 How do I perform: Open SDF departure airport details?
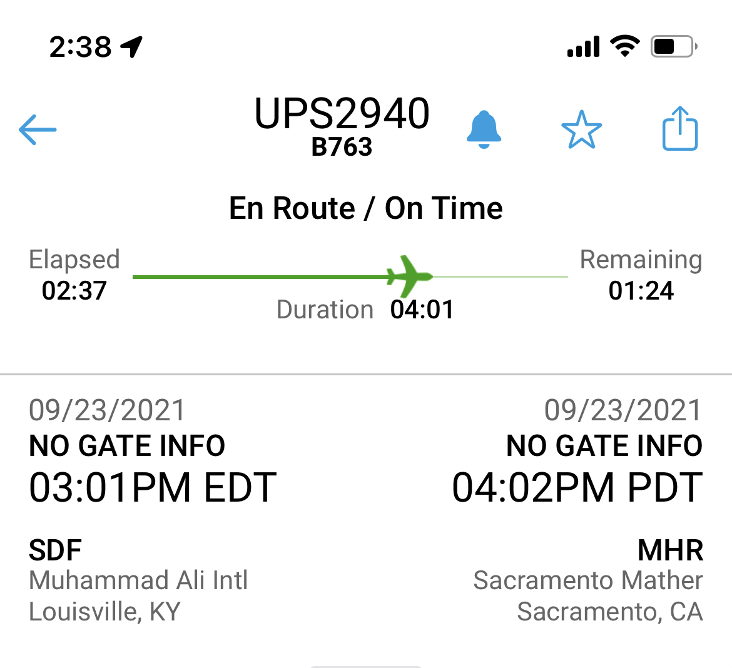[56, 550]
